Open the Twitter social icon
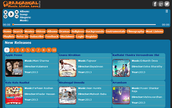Screen dimensions: 172x108 (167, 4)
